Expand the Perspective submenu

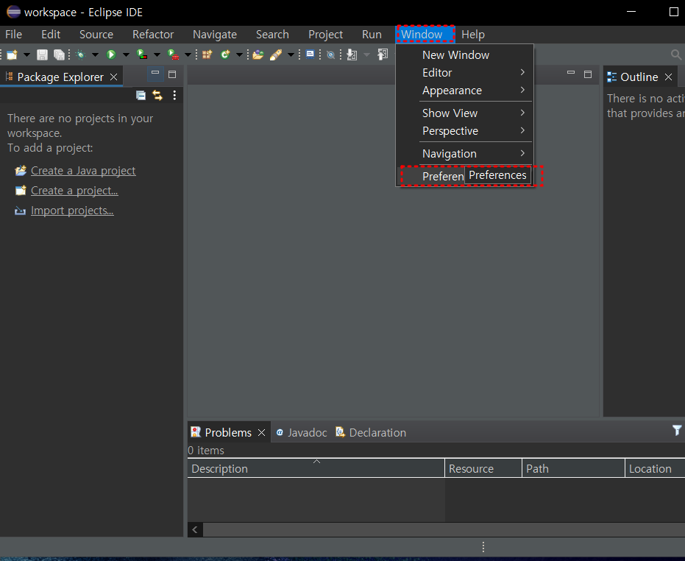tap(464, 131)
